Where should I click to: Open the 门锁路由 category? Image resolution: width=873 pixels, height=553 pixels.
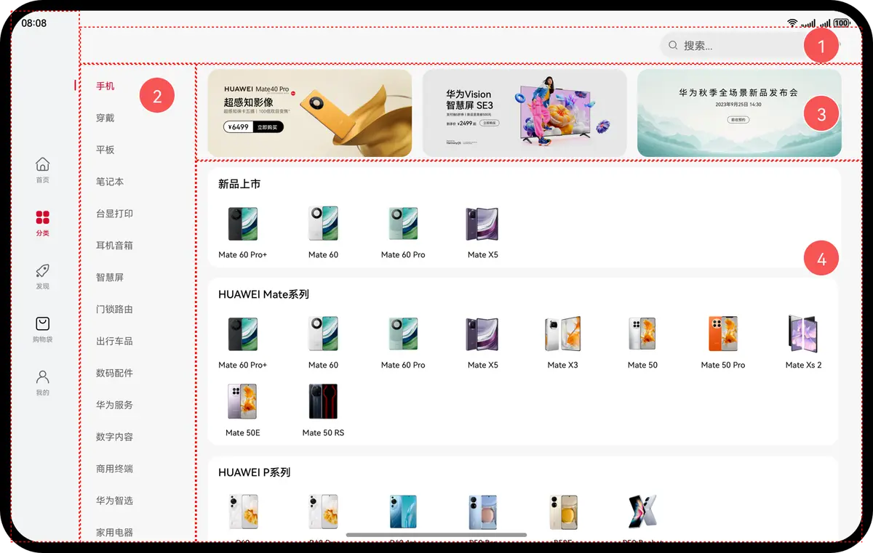tap(114, 309)
